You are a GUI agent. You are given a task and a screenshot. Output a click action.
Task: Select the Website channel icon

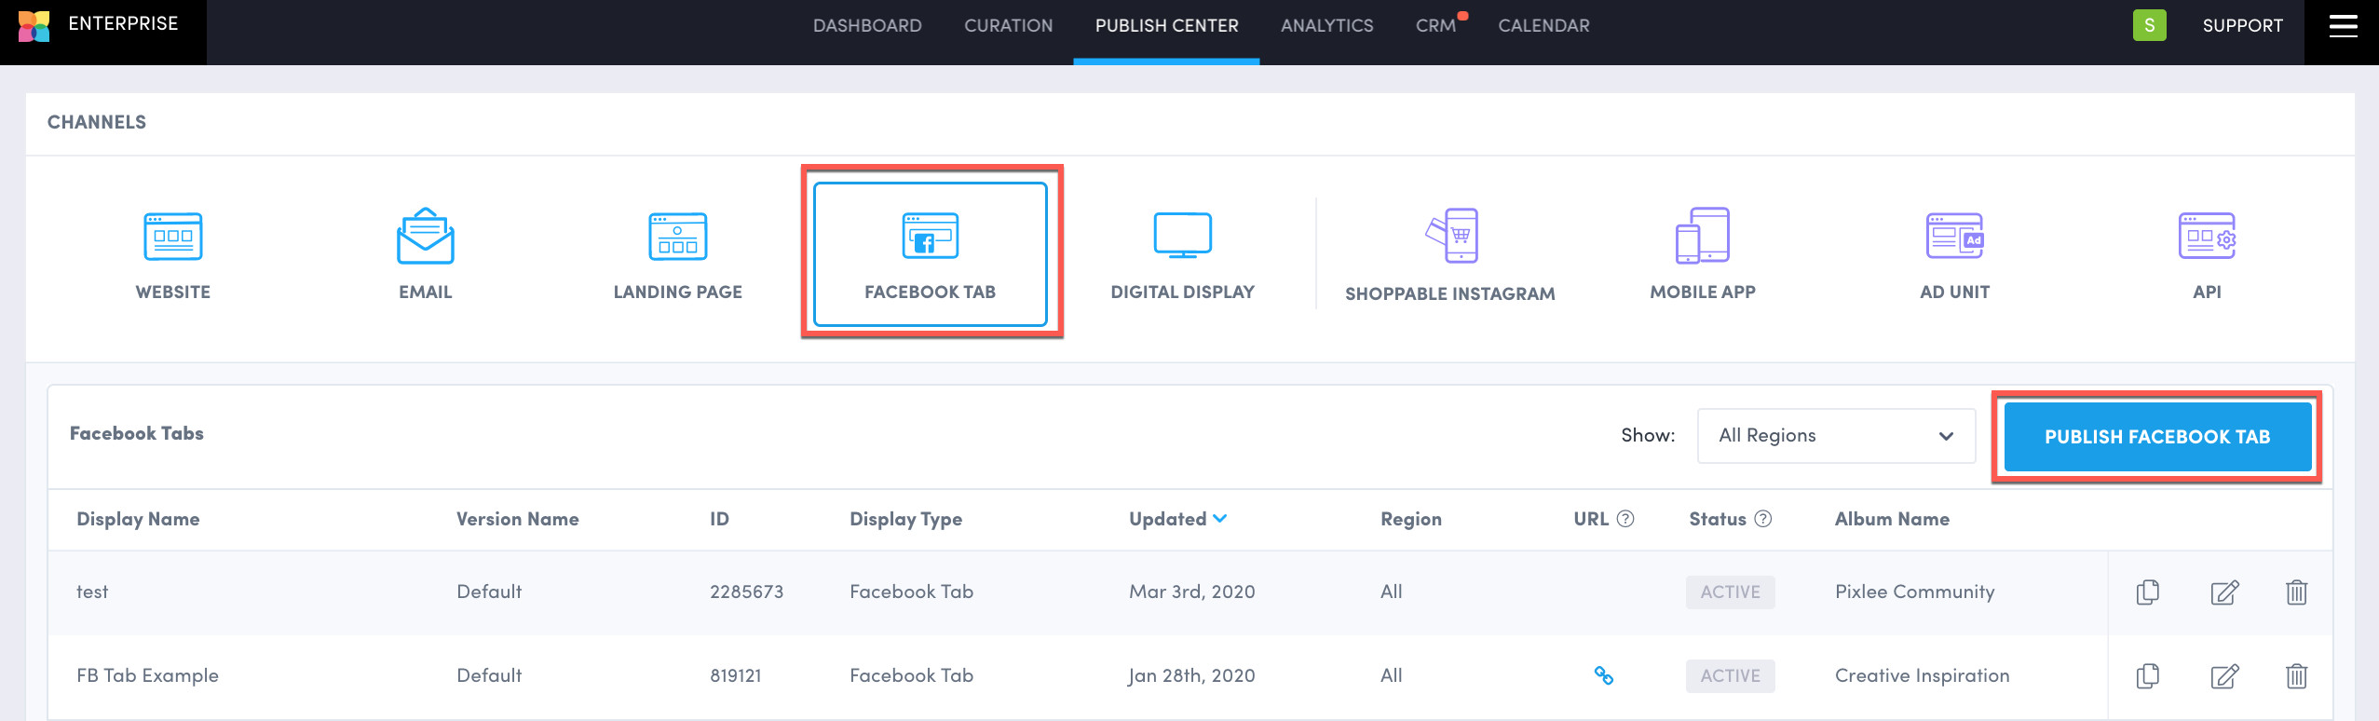click(x=173, y=237)
